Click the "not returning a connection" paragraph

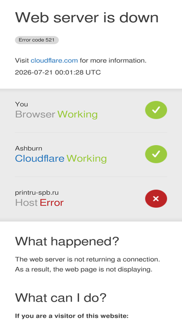[x=87, y=264]
